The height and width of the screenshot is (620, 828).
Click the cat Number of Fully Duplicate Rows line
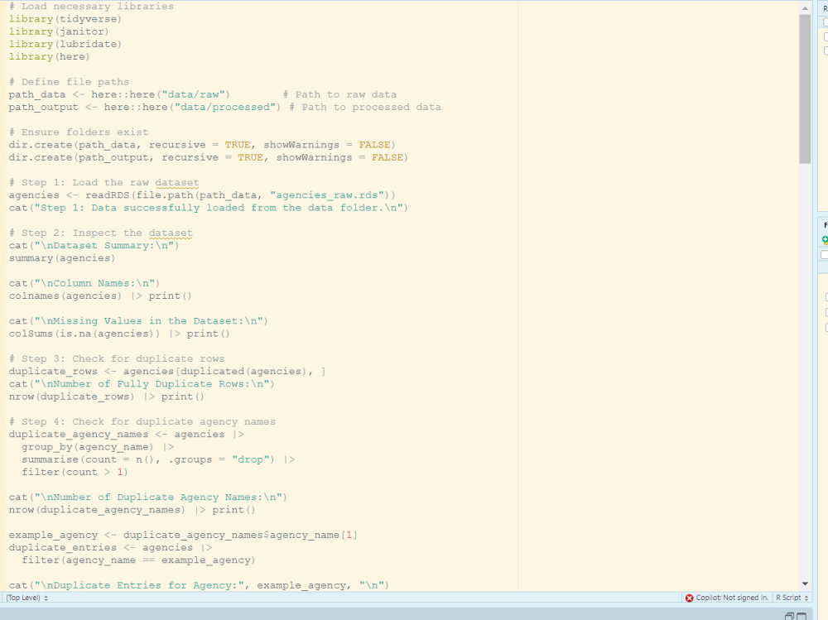pyautogui.click(x=142, y=384)
